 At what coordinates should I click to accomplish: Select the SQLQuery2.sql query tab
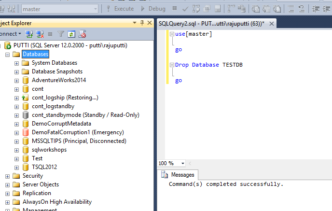(x=211, y=24)
